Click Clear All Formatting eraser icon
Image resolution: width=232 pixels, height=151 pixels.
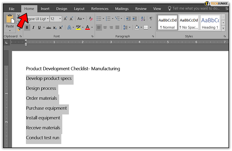[x=91, y=19]
